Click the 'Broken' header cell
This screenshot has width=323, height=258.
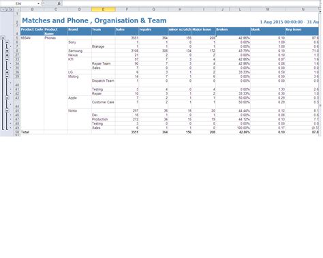(233, 31)
